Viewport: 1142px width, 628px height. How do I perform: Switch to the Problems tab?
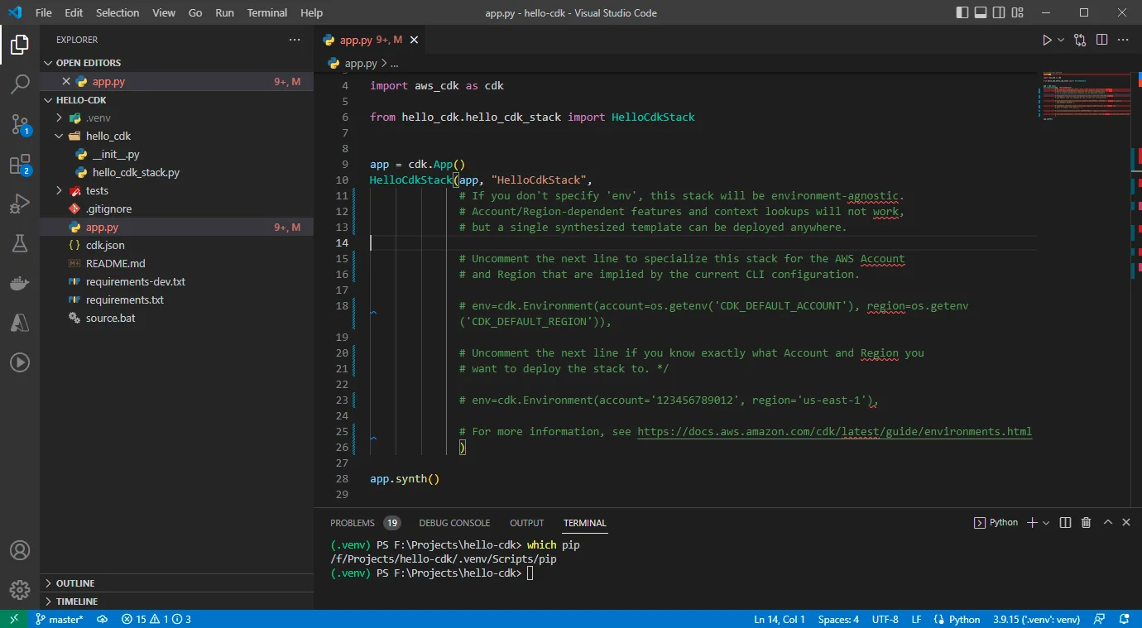[353, 523]
